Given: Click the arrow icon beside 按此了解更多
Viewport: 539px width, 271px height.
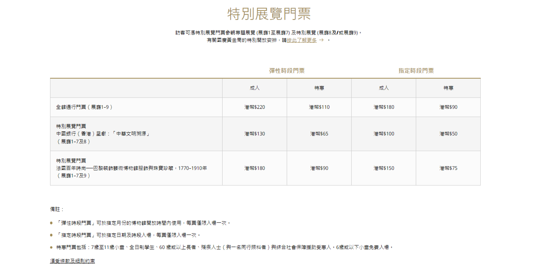Looking at the screenshot, I should click(321, 40).
